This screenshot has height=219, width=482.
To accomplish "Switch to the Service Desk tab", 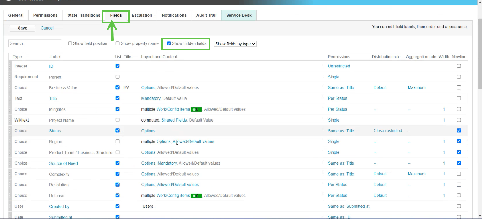I will click(x=239, y=15).
